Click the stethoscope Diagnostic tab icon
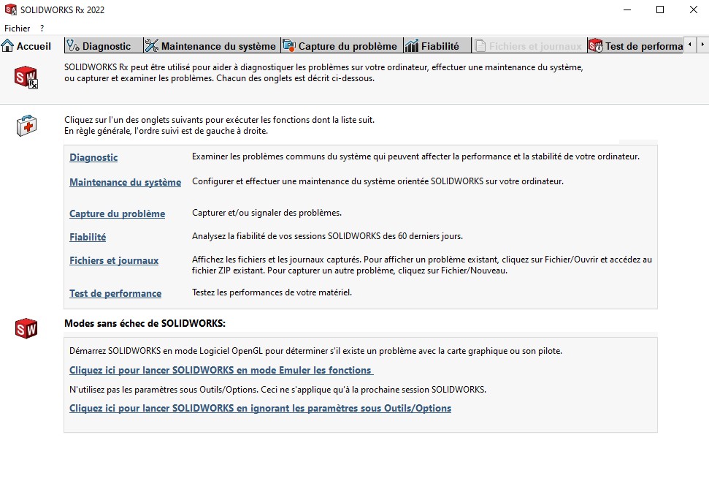Screen dimensions: 709x503 tap(73, 46)
